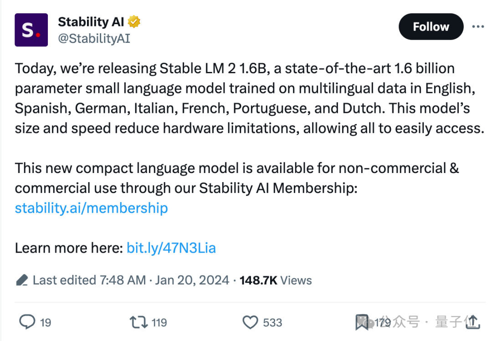Open the bit.ly/47N3Lia link

(171, 248)
